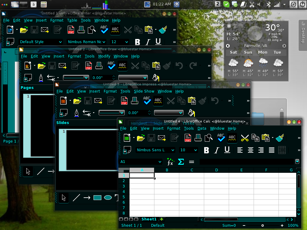The height and width of the screenshot is (230, 307).
Task: Select the Arrow line tool in Impress
Action: point(87,198)
